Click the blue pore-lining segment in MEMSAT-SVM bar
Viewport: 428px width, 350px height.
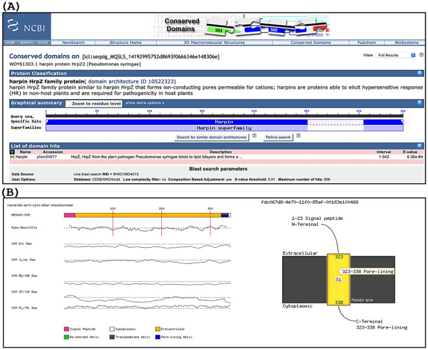pos(225,215)
